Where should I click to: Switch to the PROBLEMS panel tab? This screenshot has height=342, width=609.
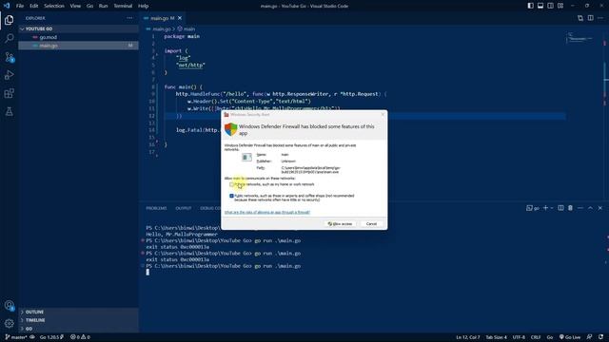156,208
